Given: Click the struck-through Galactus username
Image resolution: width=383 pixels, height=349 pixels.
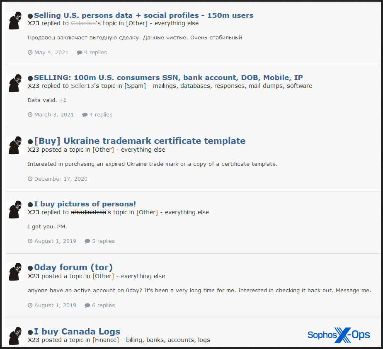Looking at the screenshot, I should coord(83,23).
